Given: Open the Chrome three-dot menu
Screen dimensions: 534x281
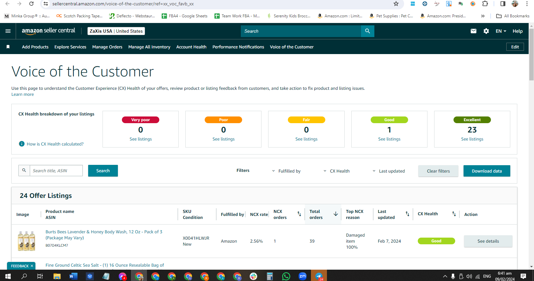Looking at the screenshot, I should click(x=527, y=4).
